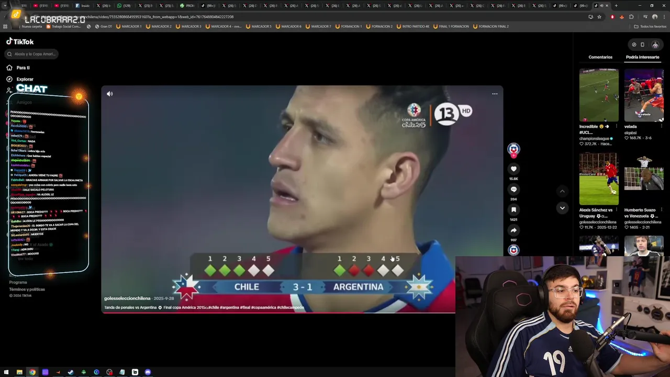Viewport: 670px width, 377px height.
Task: Open the elqabsi account link
Action: [630, 133]
